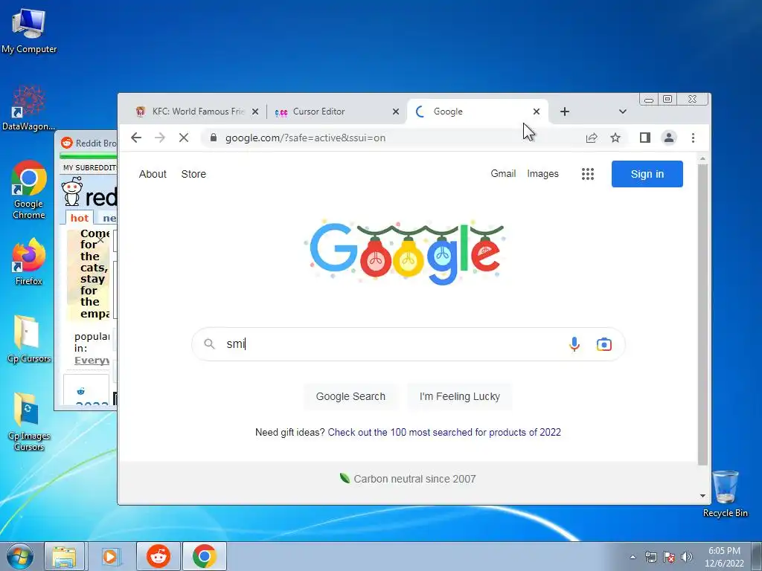Click the Reddit taskbar button
The image size is (762, 571).
159,556
